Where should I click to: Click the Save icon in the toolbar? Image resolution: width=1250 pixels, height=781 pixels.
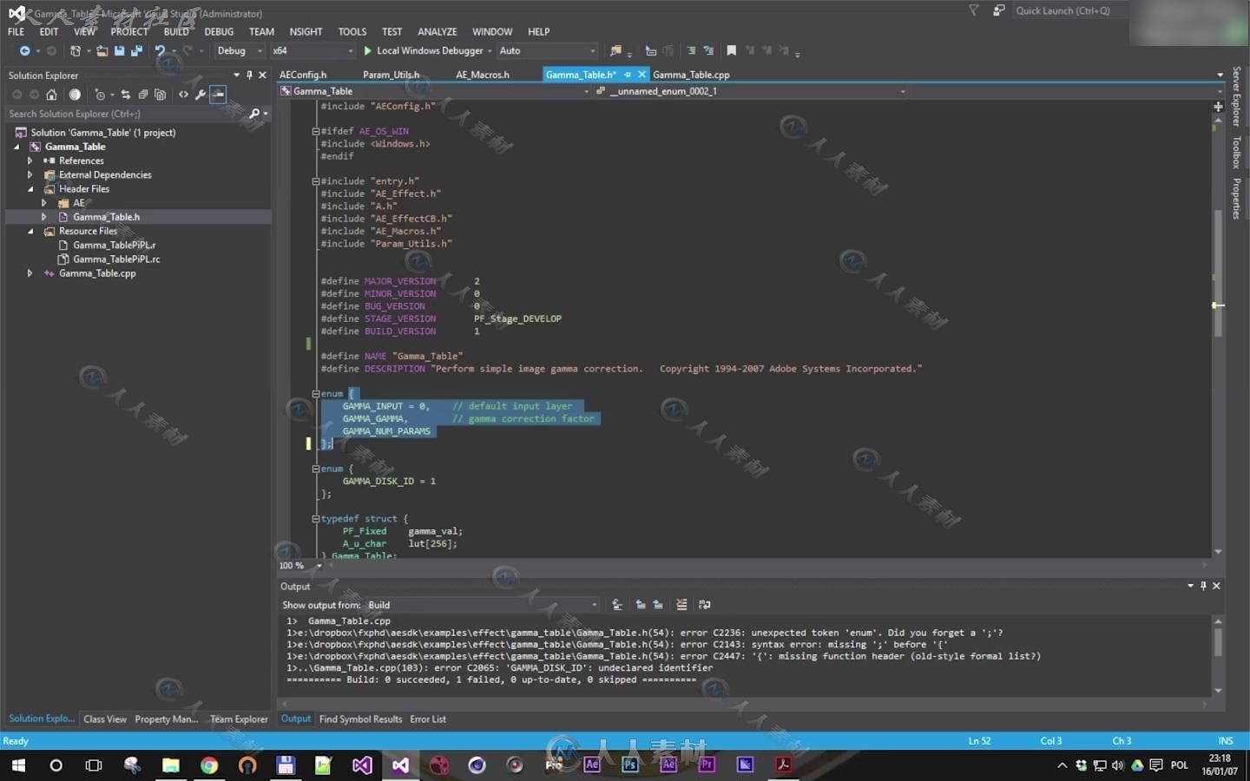pyautogui.click(x=120, y=51)
